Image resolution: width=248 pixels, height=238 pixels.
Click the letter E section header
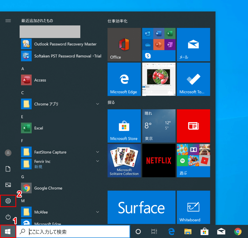[22, 117]
